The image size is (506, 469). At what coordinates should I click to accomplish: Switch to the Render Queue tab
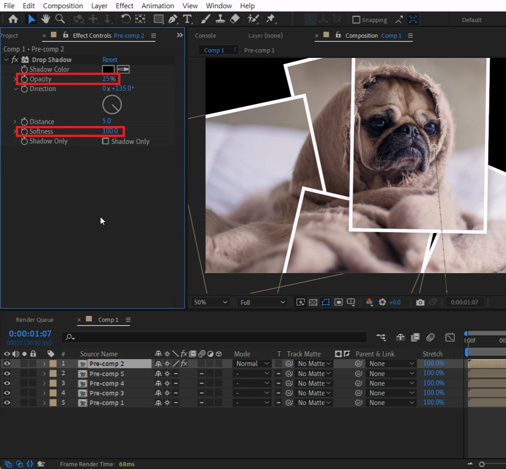point(35,320)
